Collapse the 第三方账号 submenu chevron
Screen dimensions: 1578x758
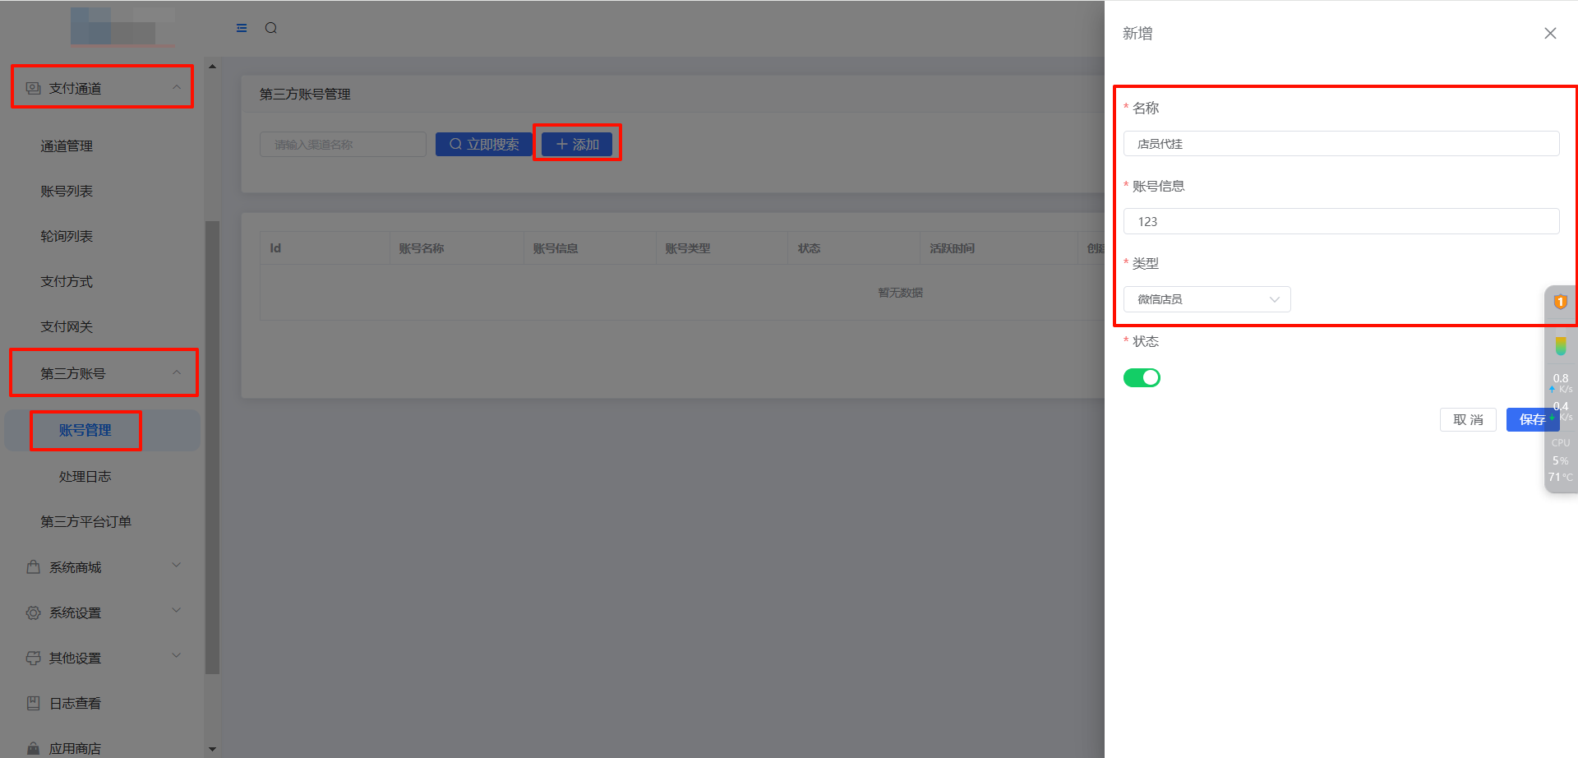tap(177, 373)
